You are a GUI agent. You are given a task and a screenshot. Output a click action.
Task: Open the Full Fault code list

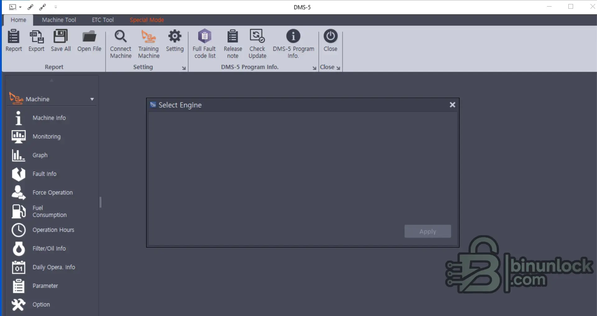coord(204,44)
